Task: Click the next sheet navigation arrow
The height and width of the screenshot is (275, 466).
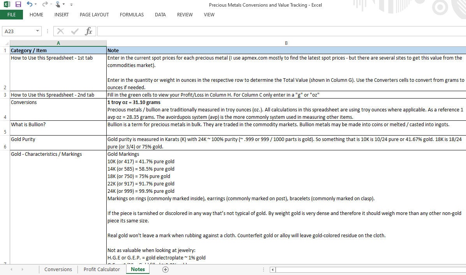Action: tap(23, 269)
